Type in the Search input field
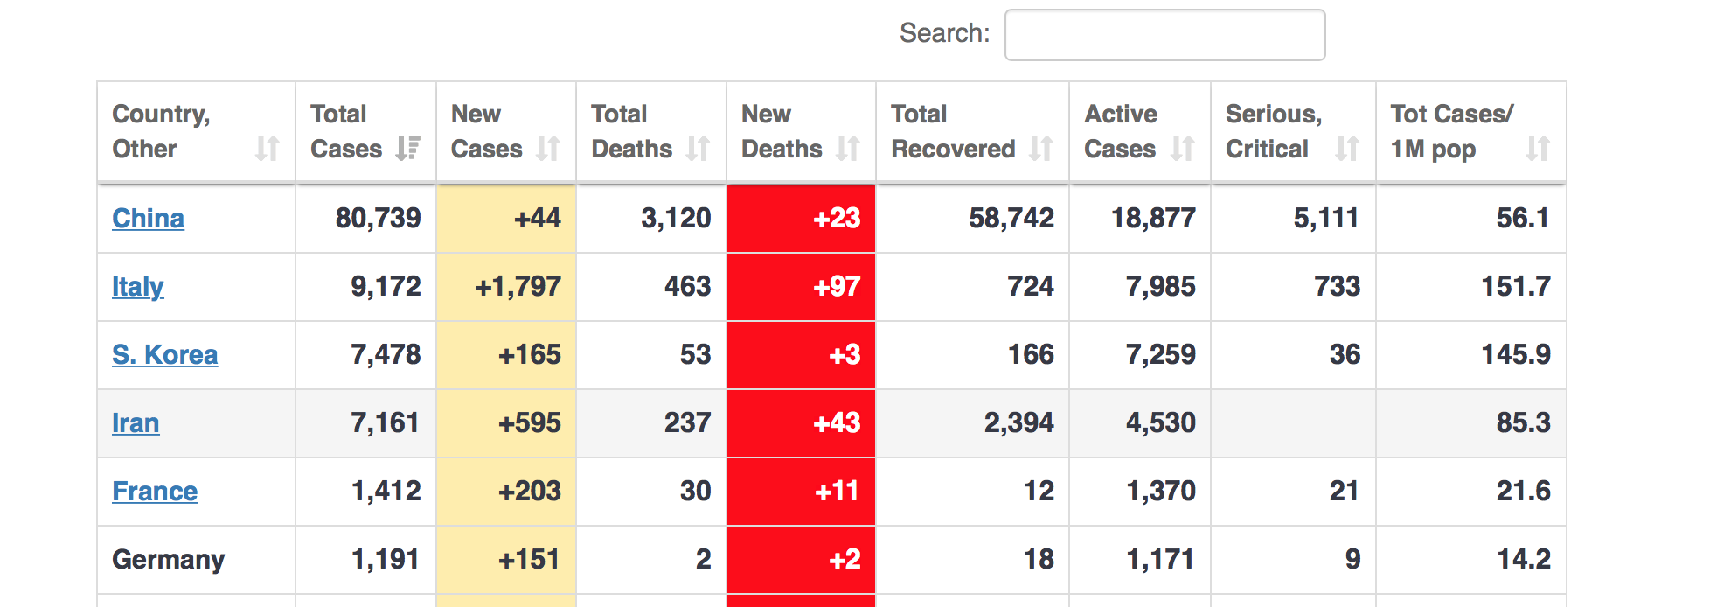The image size is (1710, 607). (1164, 35)
